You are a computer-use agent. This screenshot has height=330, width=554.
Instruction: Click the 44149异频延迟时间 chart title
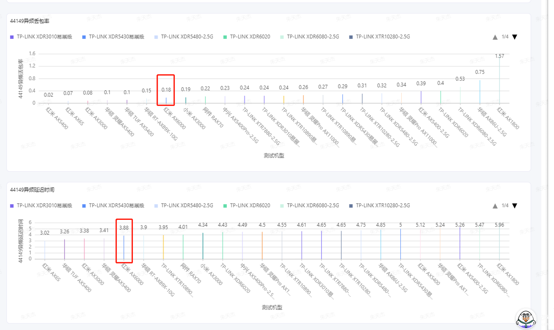(32, 190)
